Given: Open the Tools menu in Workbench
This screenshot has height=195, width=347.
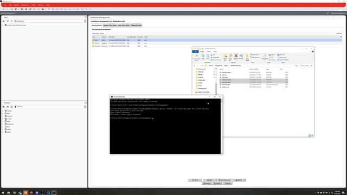Looking at the screenshot, I should (x=34, y=5).
